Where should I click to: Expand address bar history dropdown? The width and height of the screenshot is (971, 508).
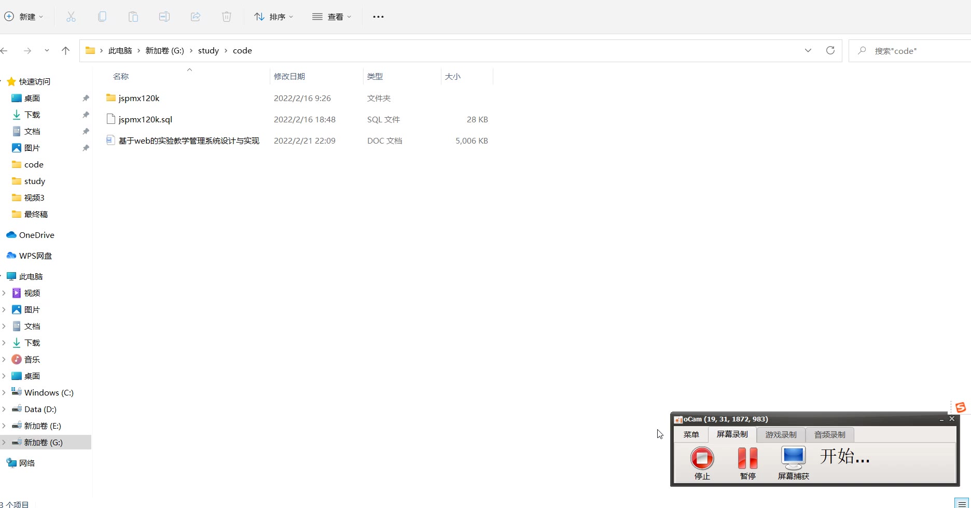[808, 50]
